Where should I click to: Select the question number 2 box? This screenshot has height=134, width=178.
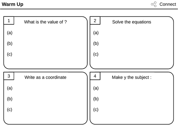coord(95,21)
